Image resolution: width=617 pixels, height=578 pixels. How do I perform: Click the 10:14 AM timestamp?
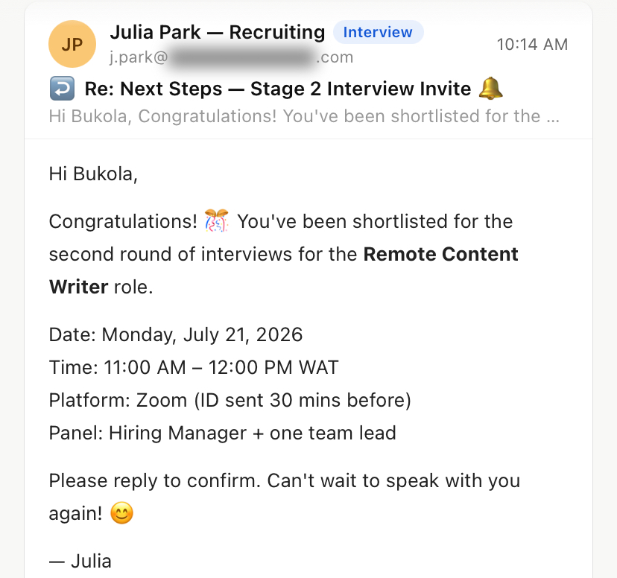(x=532, y=45)
